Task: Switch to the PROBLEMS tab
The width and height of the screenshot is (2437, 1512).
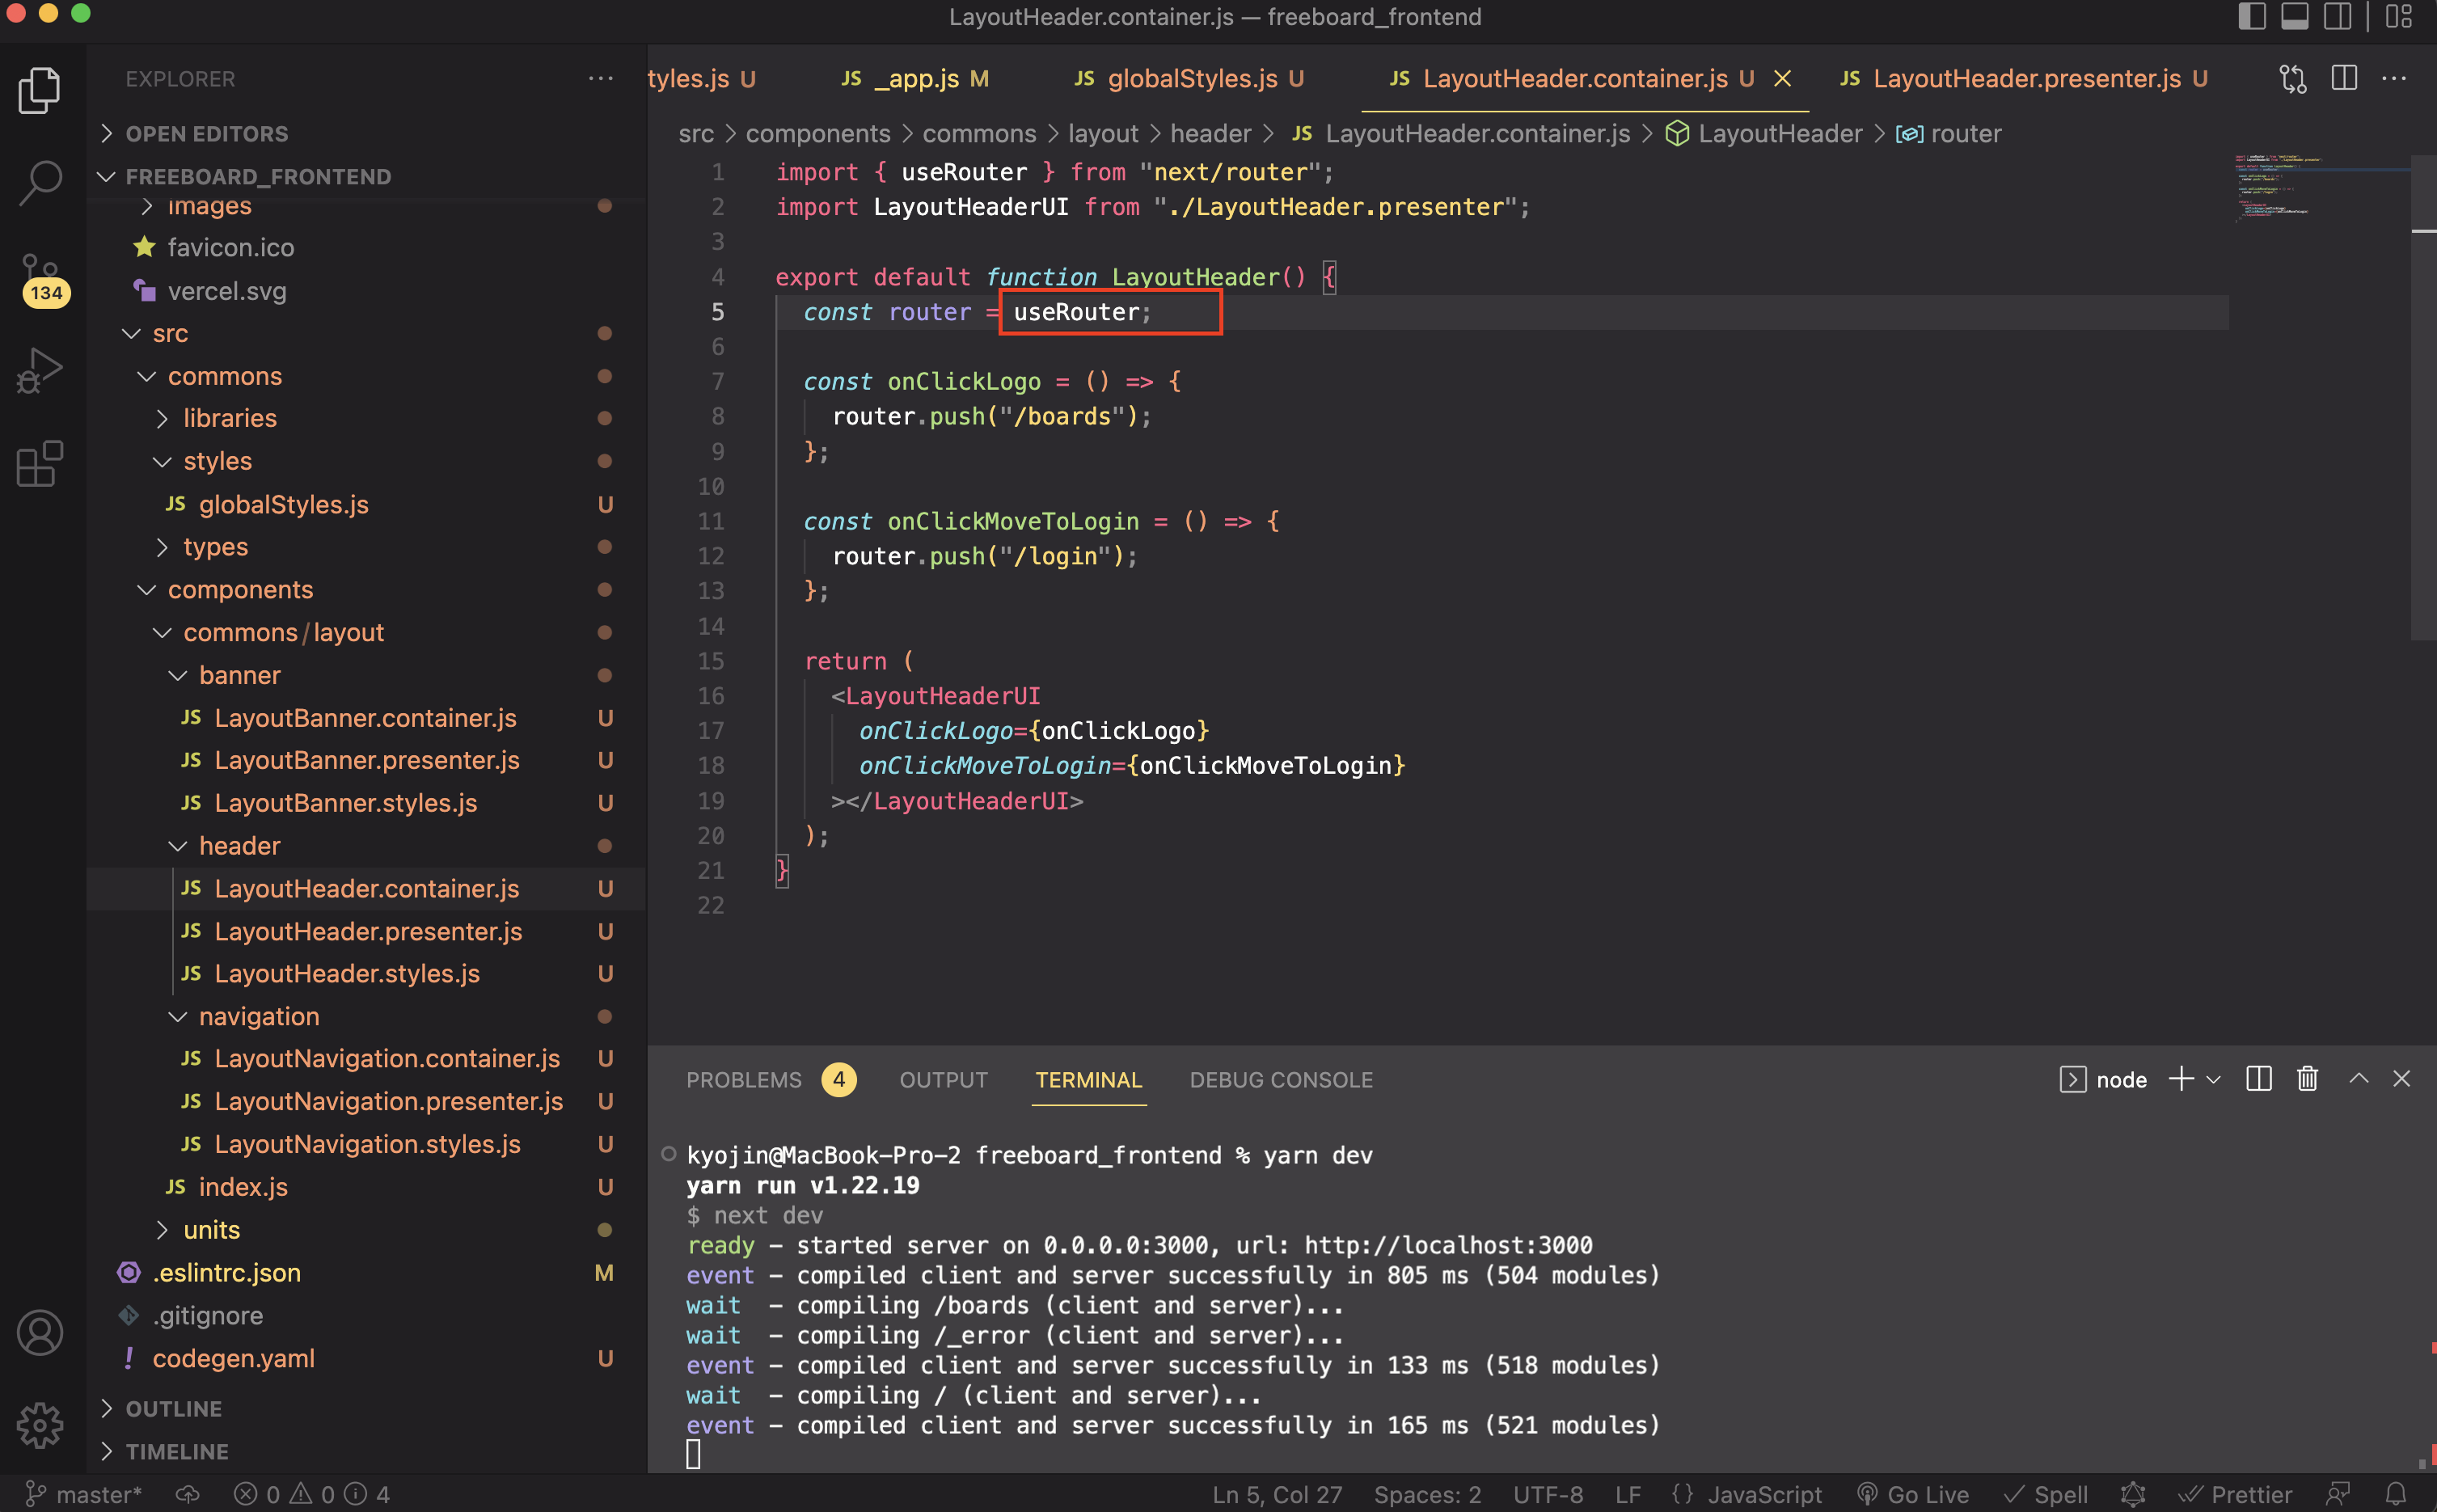Action: click(x=743, y=1080)
